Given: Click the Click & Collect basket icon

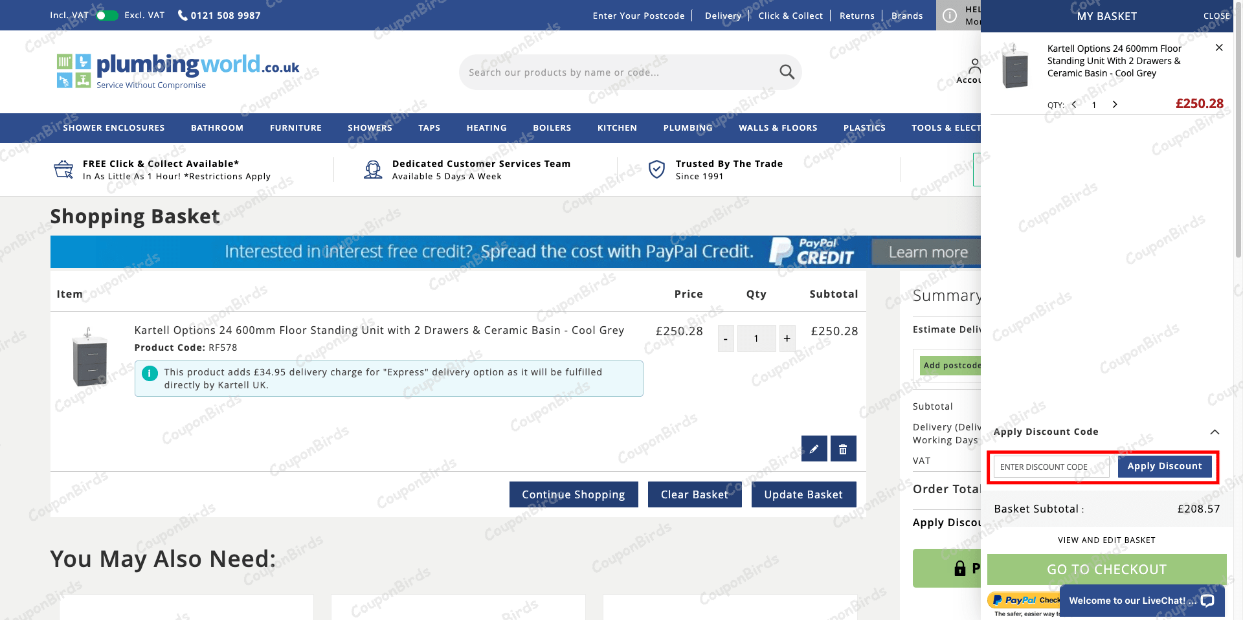Looking at the screenshot, I should point(63,169).
